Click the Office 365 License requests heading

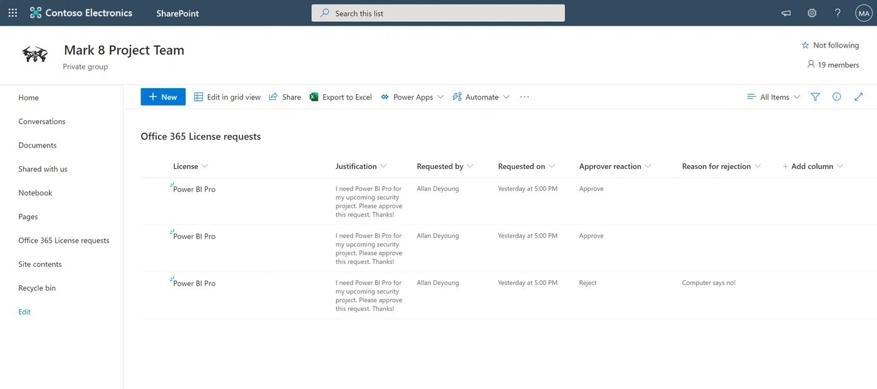click(200, 136)
